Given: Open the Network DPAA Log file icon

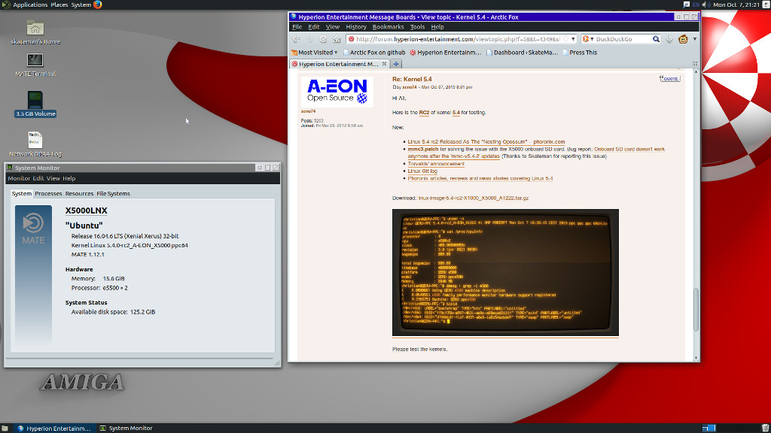Looking at the screenshot, I should tap(35, 141).
